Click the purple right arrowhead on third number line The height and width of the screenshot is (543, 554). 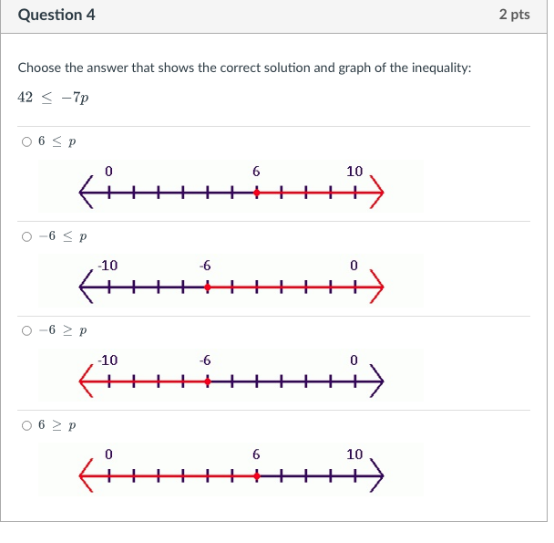coord(377,381)
